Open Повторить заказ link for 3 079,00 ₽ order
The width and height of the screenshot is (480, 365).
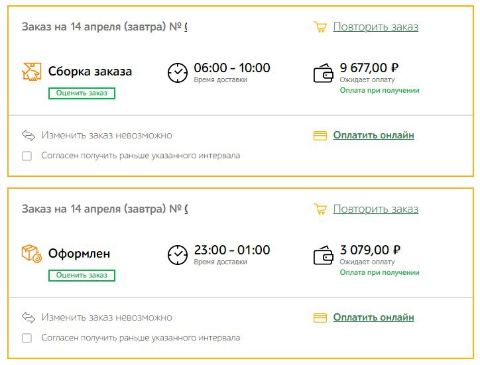tap(376, 209)
